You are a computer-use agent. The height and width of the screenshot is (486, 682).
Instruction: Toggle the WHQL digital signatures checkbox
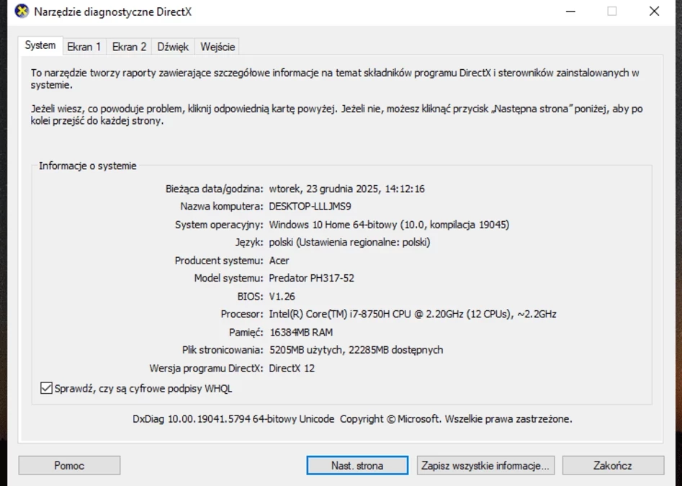47,389
